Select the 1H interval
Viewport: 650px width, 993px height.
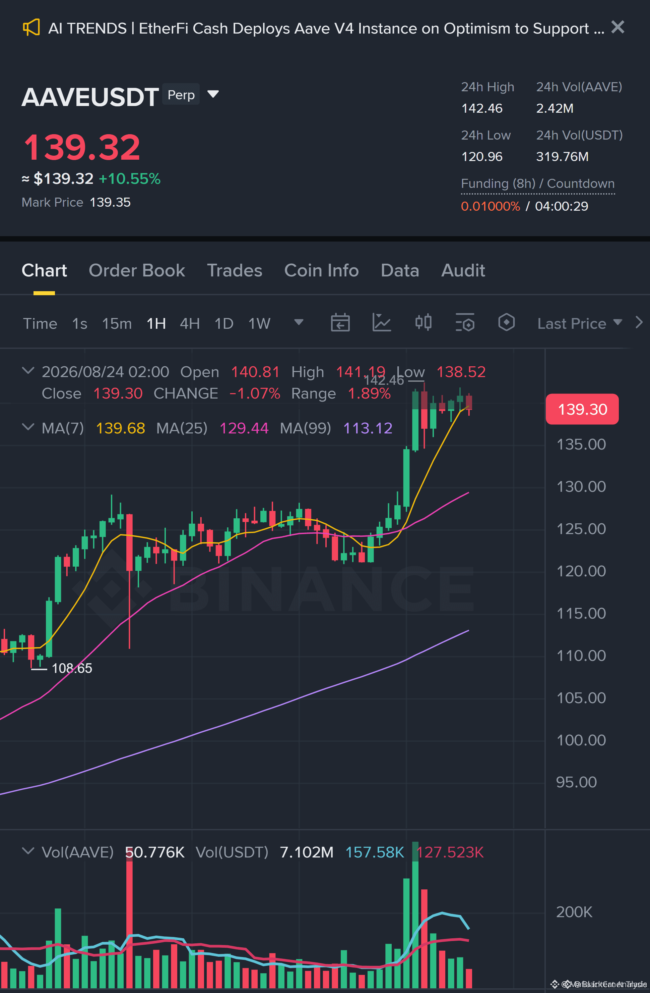tap(156, 323)
